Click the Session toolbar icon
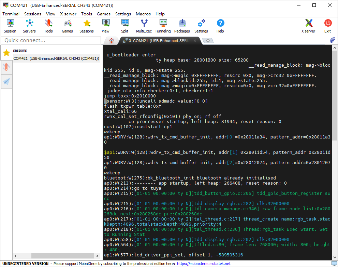 [x=10, y=26]
